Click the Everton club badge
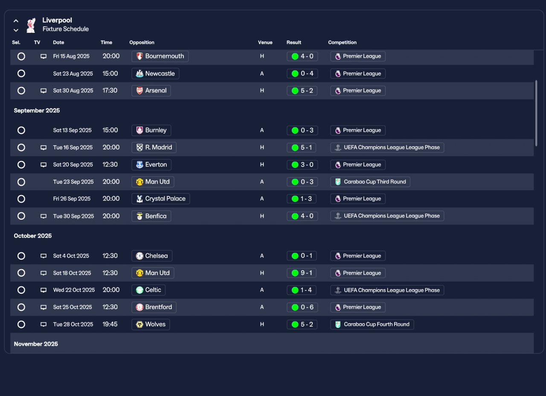Screen dimensions: 546x396 click(x=139, y=165)
